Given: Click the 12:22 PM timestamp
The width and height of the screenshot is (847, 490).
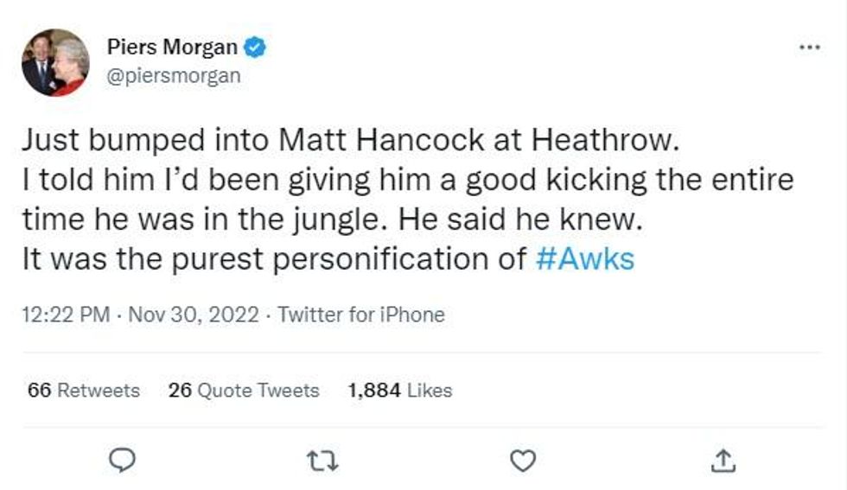Looking at the screenshot, I should pos(66,315).
